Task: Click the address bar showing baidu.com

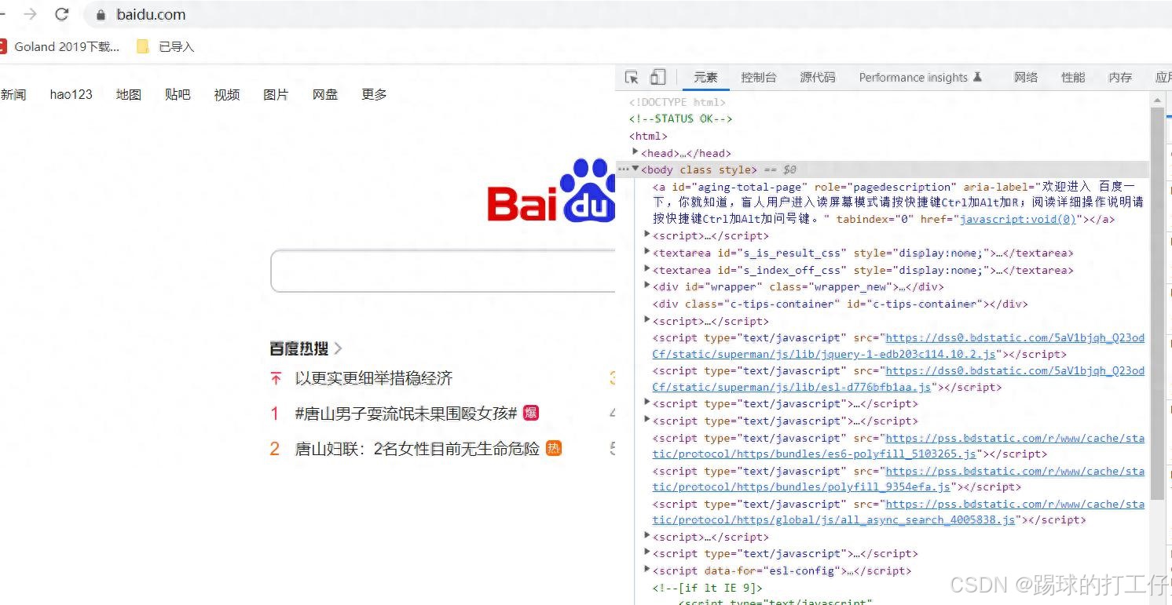Action: 628,14
